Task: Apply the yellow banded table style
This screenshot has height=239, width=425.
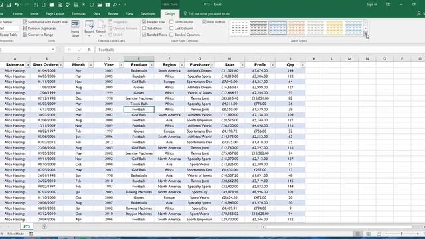Action: [x=335, y=28]
